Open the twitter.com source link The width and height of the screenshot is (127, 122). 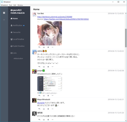(x=66, y=19)
